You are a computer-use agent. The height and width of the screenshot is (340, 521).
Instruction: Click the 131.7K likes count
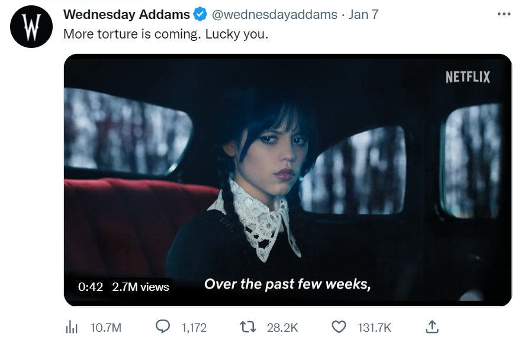[374, 328]
